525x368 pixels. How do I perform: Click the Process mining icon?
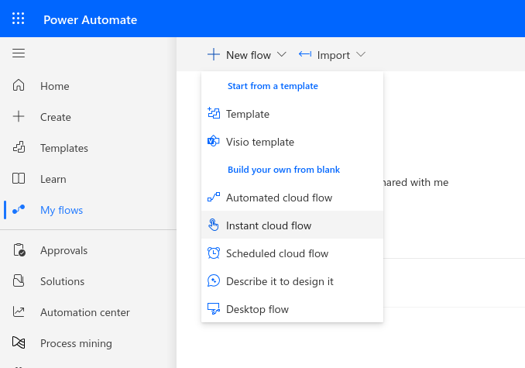[x=19, y=342]
